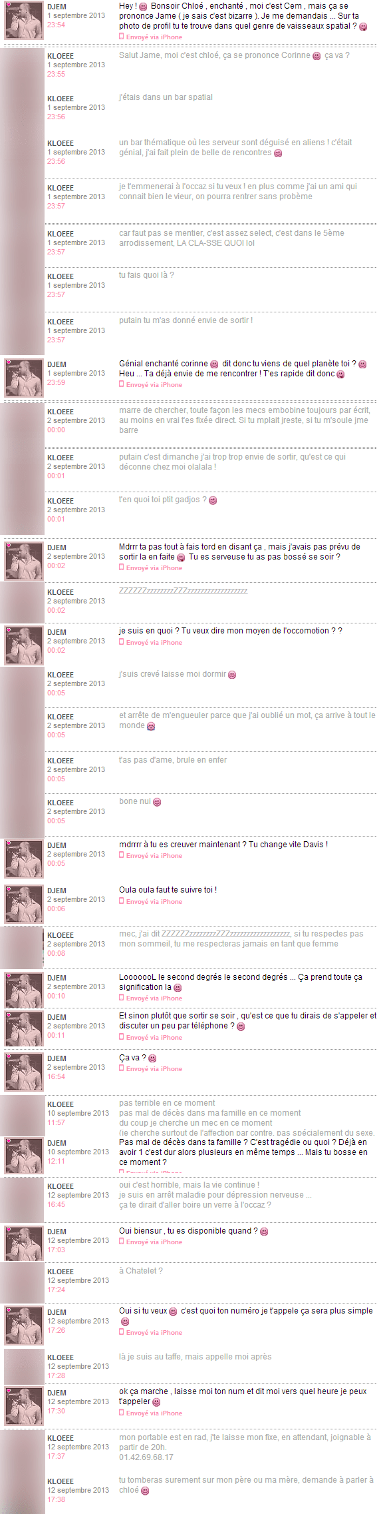Open the KLOEEE username on the 23:55 message
381x1514 pixels.
(61, 56)
